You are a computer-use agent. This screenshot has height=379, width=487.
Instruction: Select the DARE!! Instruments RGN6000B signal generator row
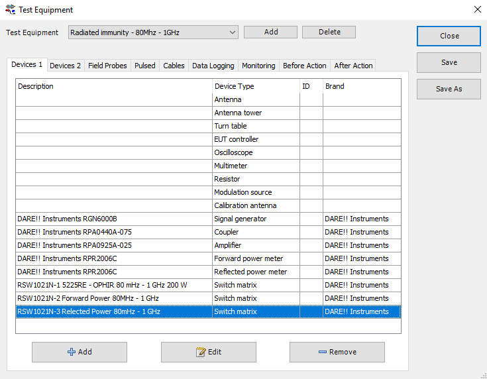(x=113, y=219)
